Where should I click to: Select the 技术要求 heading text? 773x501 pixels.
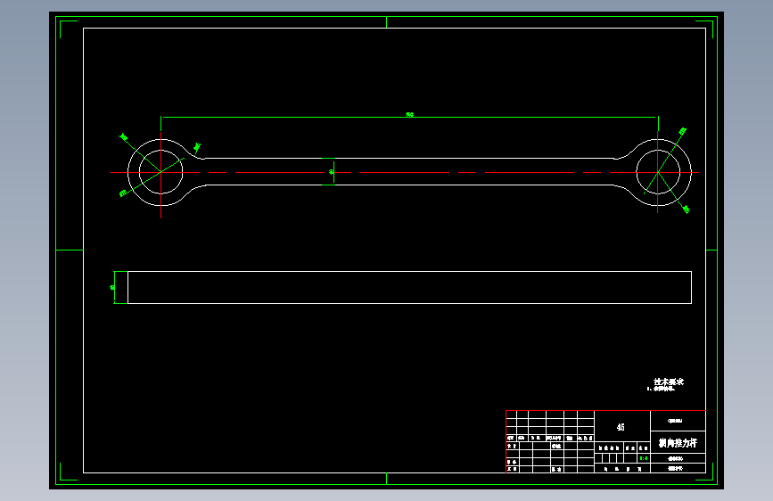pos(669,382)
